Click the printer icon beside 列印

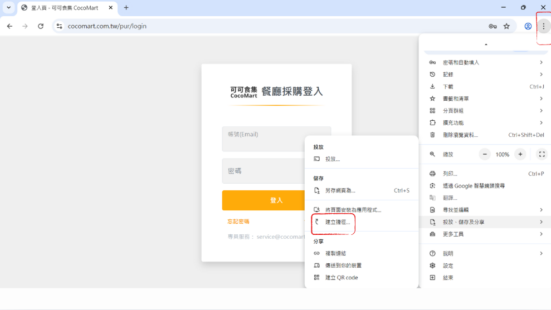pos(432,174)
